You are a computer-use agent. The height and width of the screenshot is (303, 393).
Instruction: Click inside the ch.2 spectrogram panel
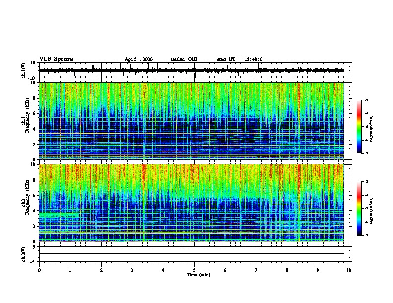pos(191,203)
